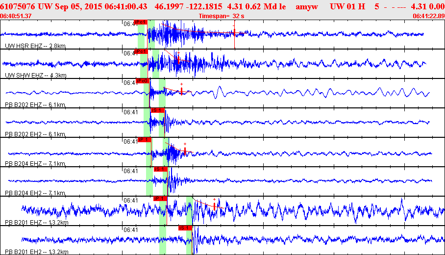Click the iPc0 pick flag on B202 EHZ
The image size is (445, 255).
(x=143, y=81)
